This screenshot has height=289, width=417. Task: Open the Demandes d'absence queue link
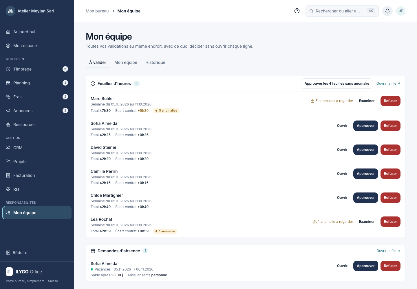388,251
